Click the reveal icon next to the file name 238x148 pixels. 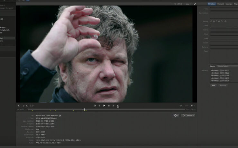pyautogui.click(x=60, y=116)
